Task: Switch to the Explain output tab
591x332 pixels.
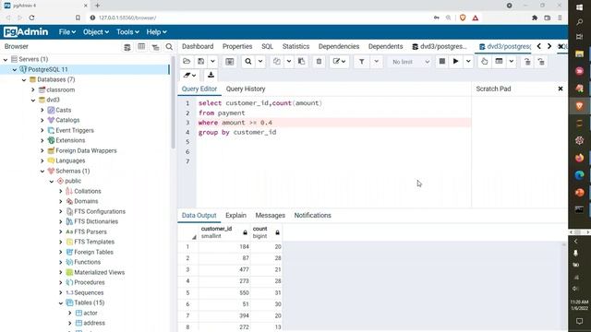Action: pyautogui.click(x=236, y=215)
